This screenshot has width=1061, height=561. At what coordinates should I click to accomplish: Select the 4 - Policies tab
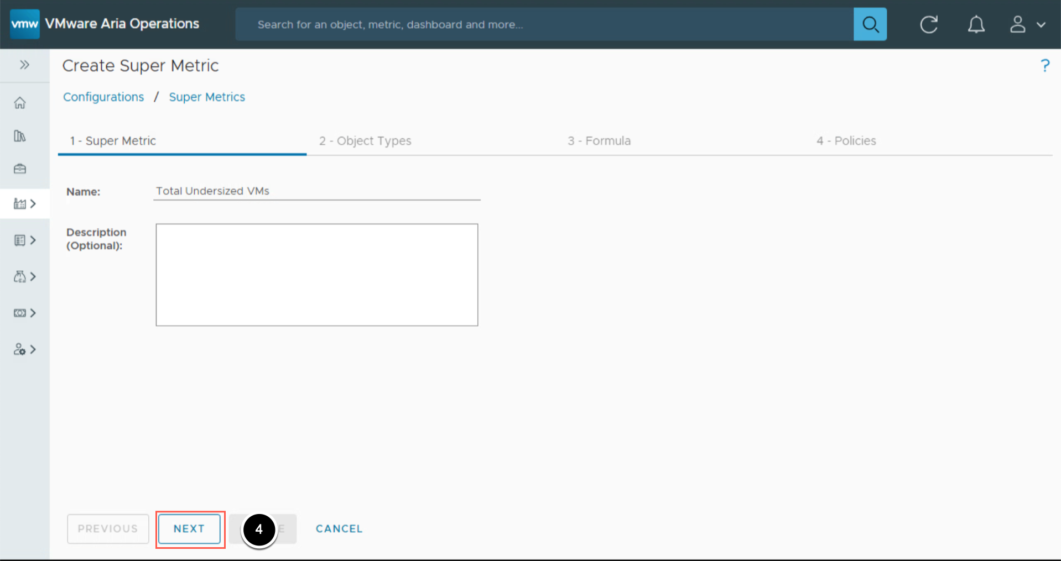[846, 141]
